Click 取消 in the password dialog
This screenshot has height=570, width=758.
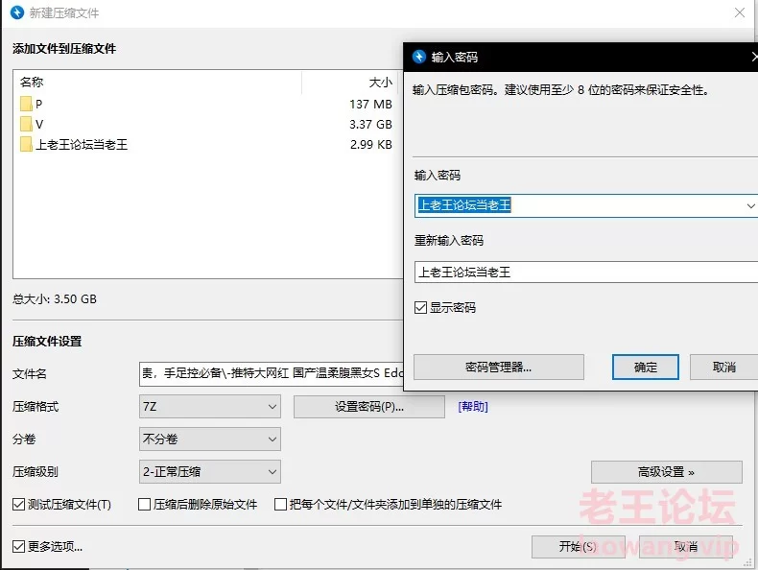[723, 367]
